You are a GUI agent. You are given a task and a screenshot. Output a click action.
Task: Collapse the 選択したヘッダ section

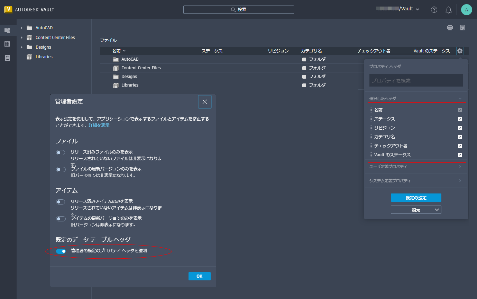click(x=460, y=99)
